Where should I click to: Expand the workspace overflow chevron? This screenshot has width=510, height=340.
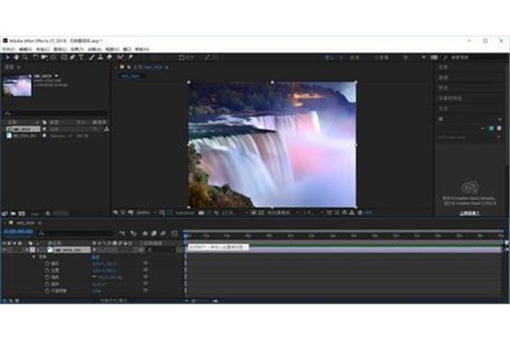click(x=423, y=58)
